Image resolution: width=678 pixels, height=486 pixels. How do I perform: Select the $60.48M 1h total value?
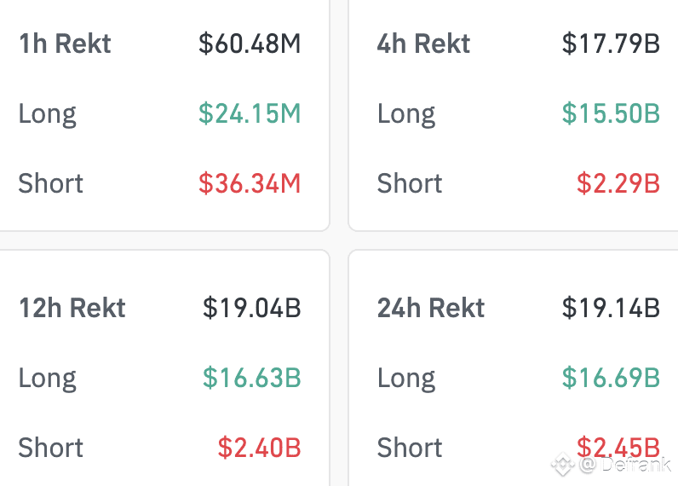250,43
